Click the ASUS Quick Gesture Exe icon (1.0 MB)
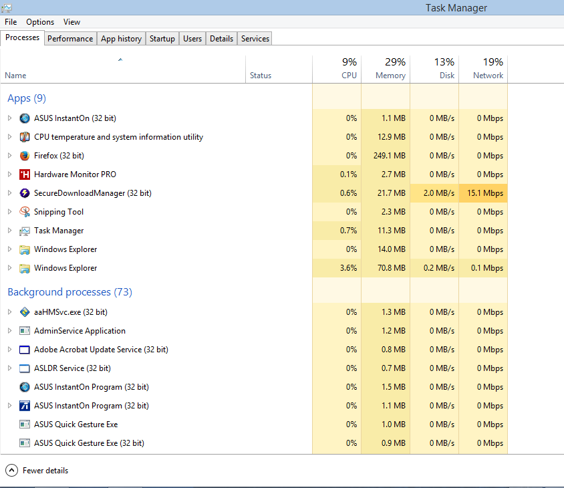The height and width of the screenshot is (488, 564). [x=25, y=424]
